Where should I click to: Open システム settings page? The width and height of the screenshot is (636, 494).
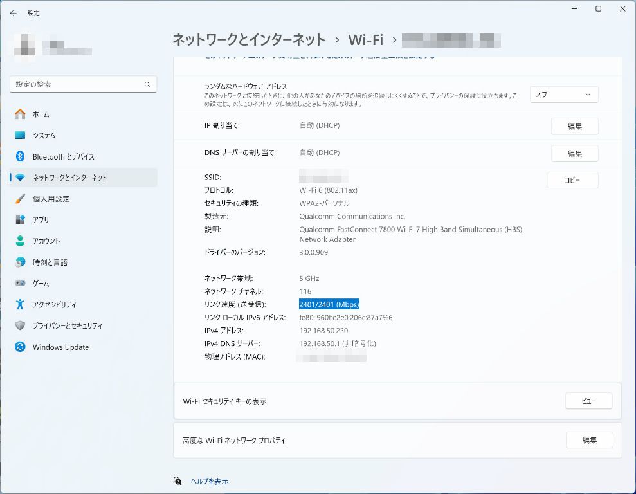click(x=44, y=135)
